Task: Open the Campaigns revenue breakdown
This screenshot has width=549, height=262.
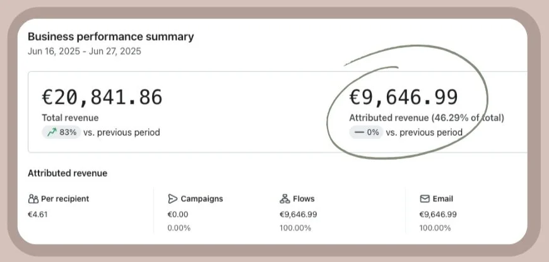Action: (x=201, y=199)
